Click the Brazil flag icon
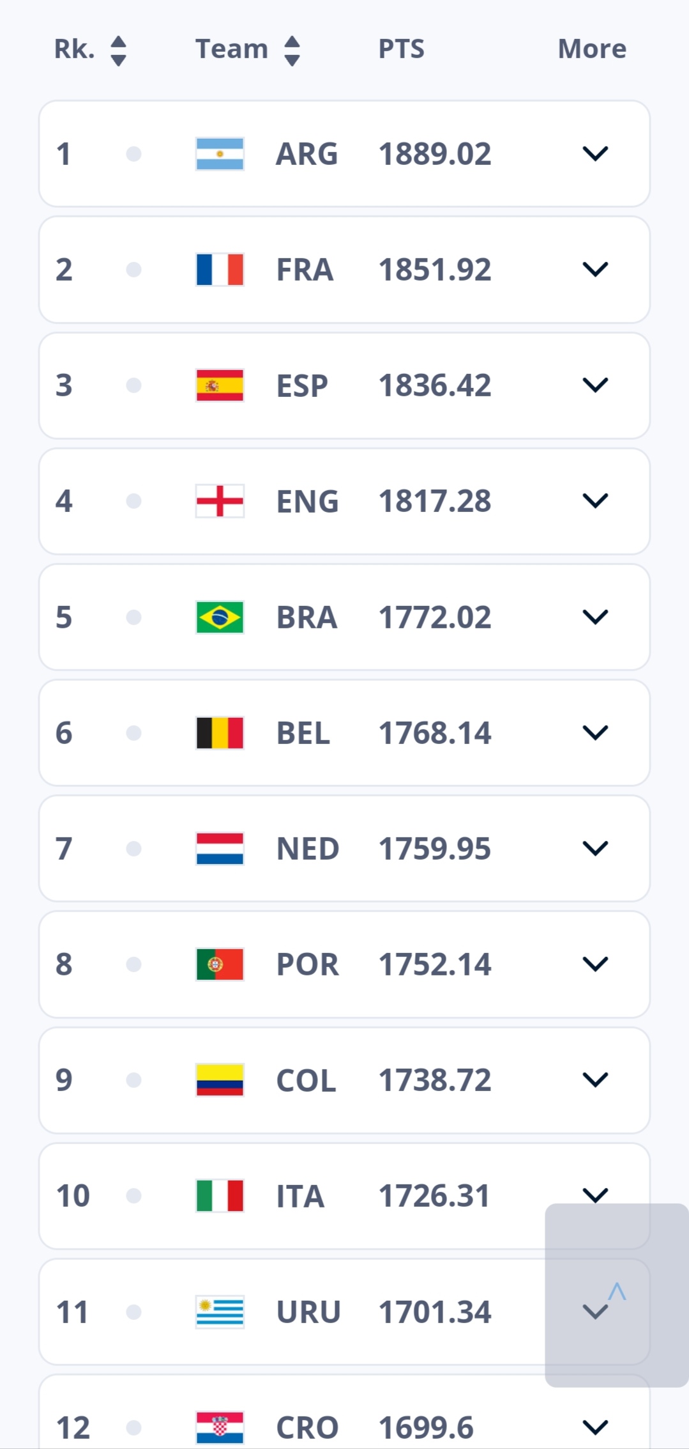 220,617
